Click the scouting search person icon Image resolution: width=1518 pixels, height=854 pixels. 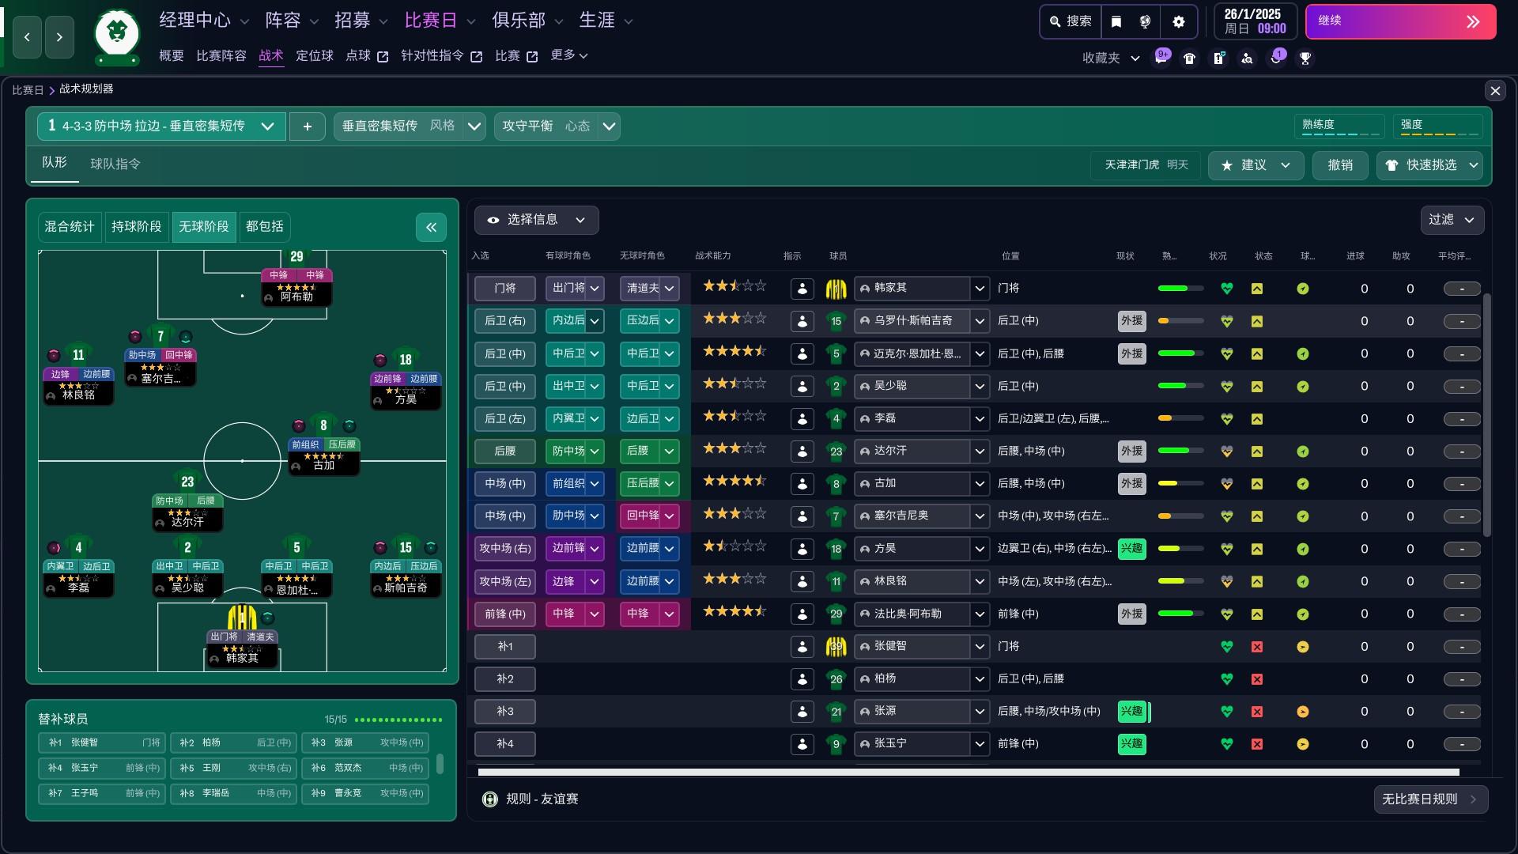coord(1247,58)
